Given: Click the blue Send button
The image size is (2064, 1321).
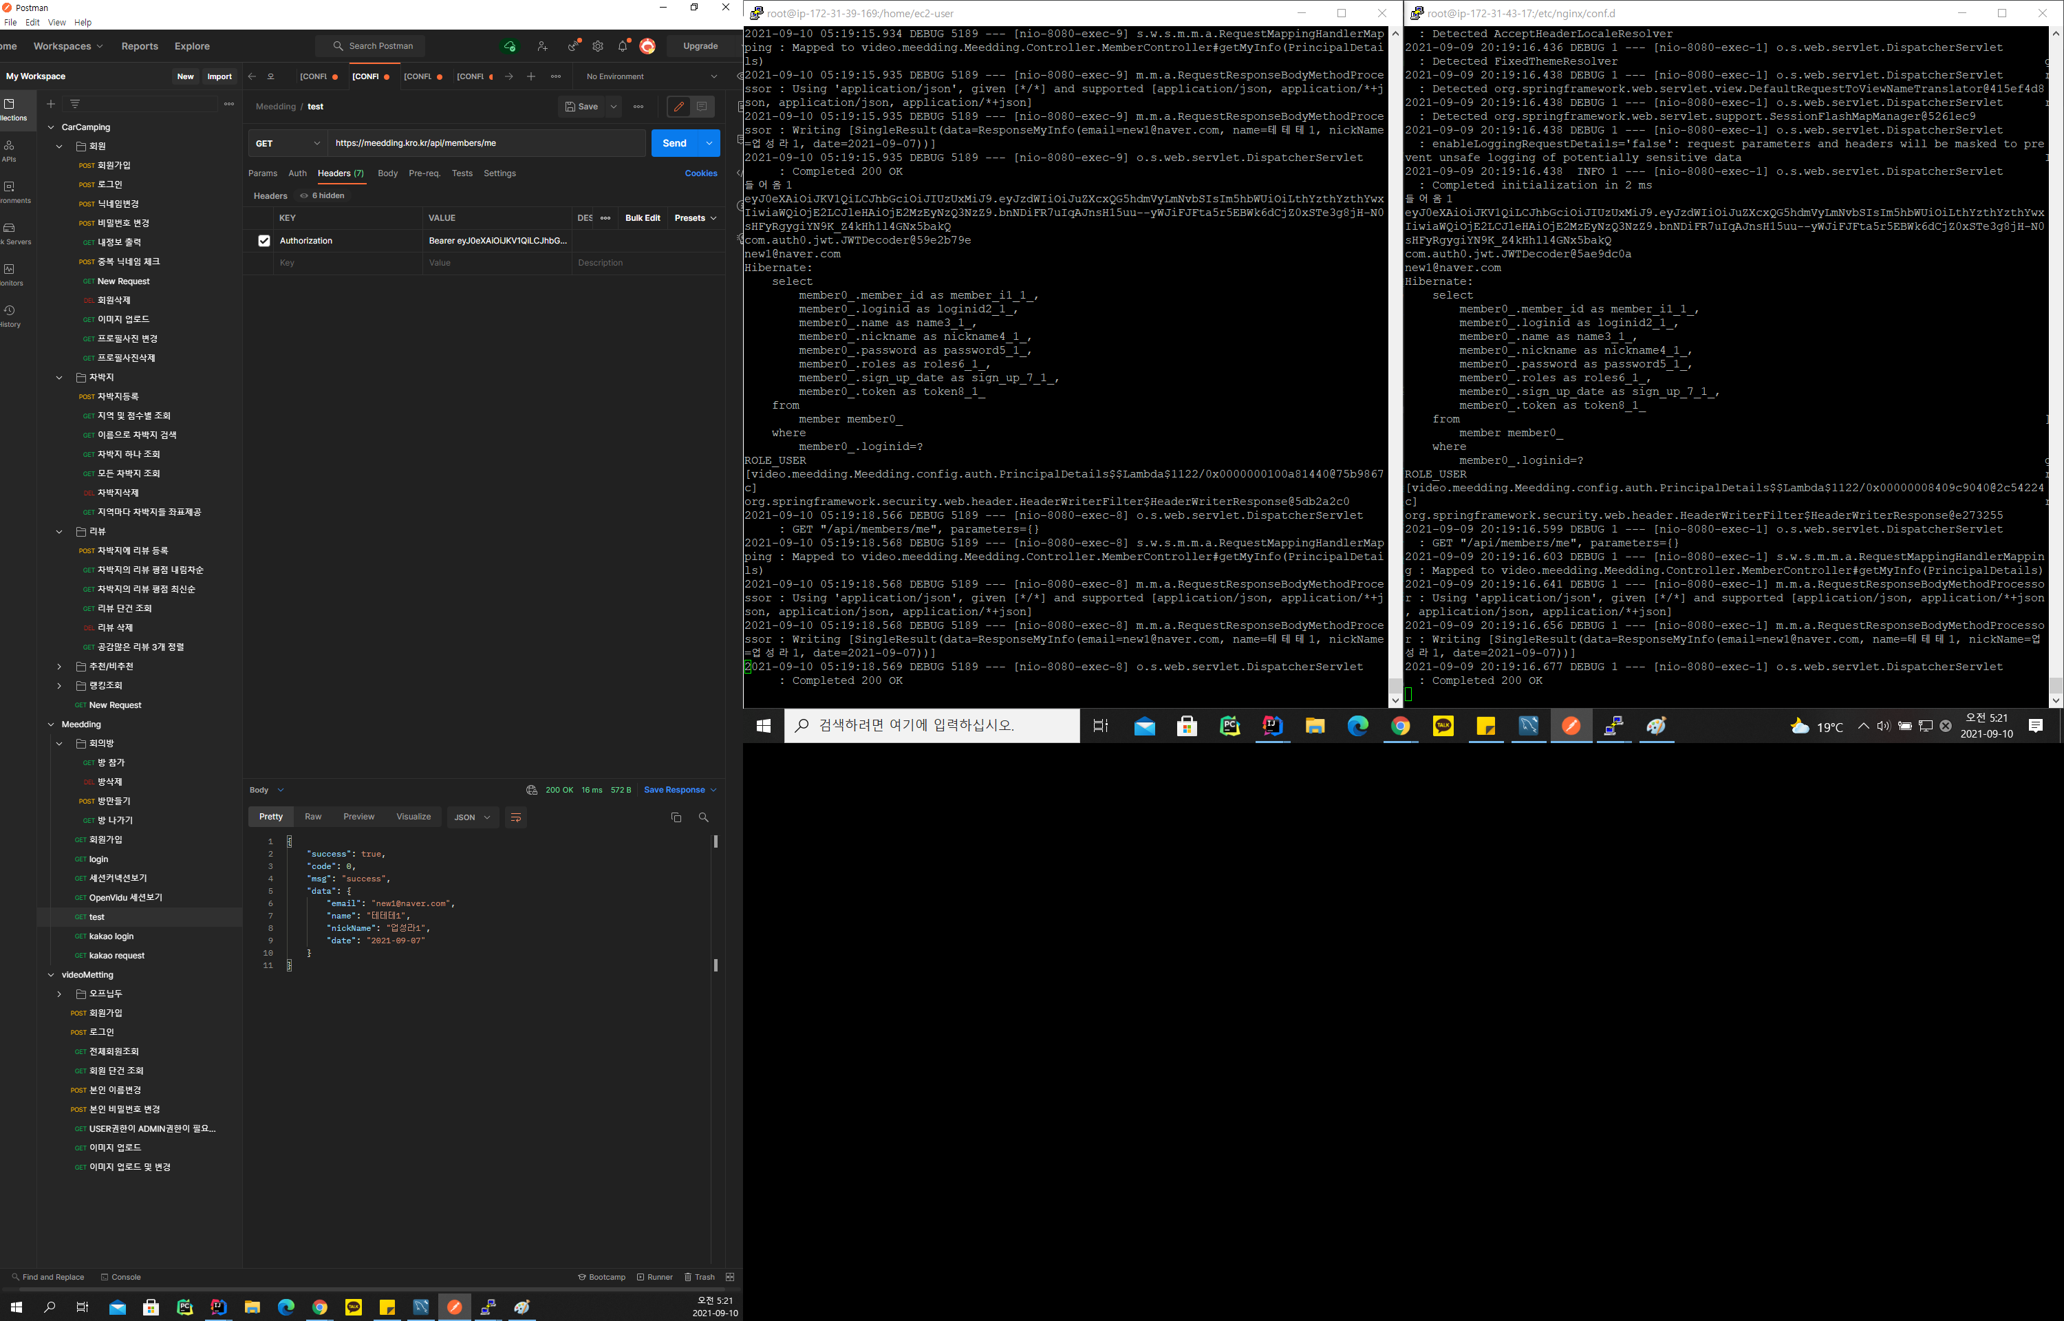Looking at the screenshot, I should 674,143.
